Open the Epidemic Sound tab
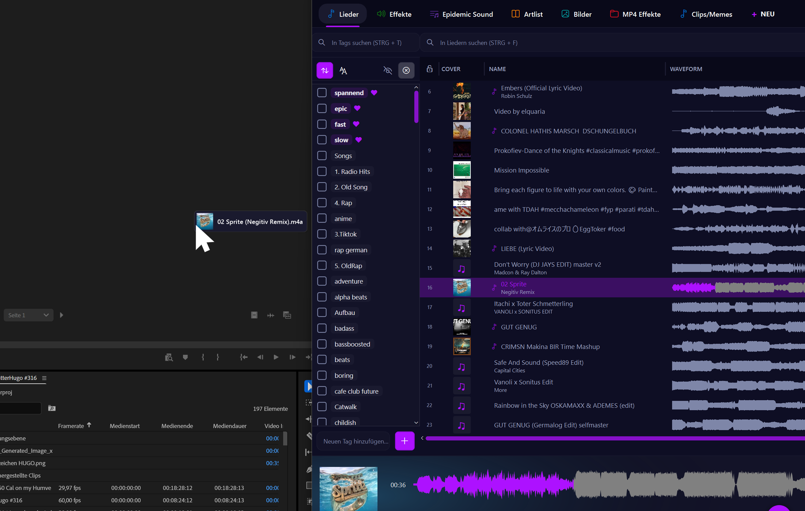 [461, 14]
